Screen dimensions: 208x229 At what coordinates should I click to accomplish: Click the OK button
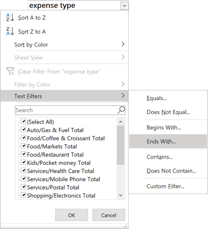[x=72, y=215]
